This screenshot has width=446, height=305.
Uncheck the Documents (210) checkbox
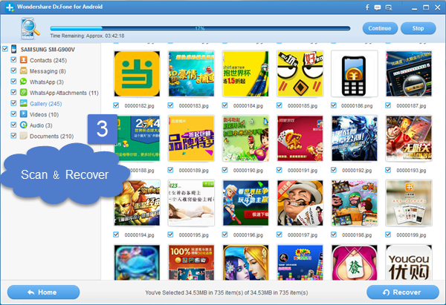[x=13, y=136]
